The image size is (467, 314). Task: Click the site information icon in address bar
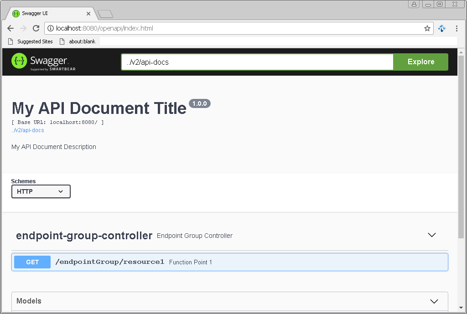[51, 28]
